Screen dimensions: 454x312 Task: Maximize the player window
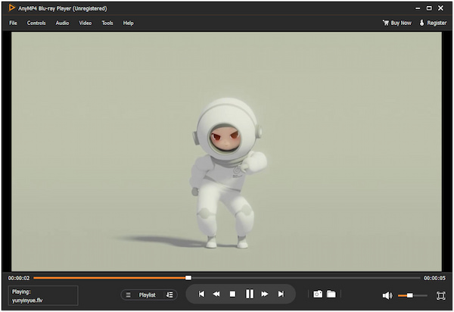click(x=429, y=8)
